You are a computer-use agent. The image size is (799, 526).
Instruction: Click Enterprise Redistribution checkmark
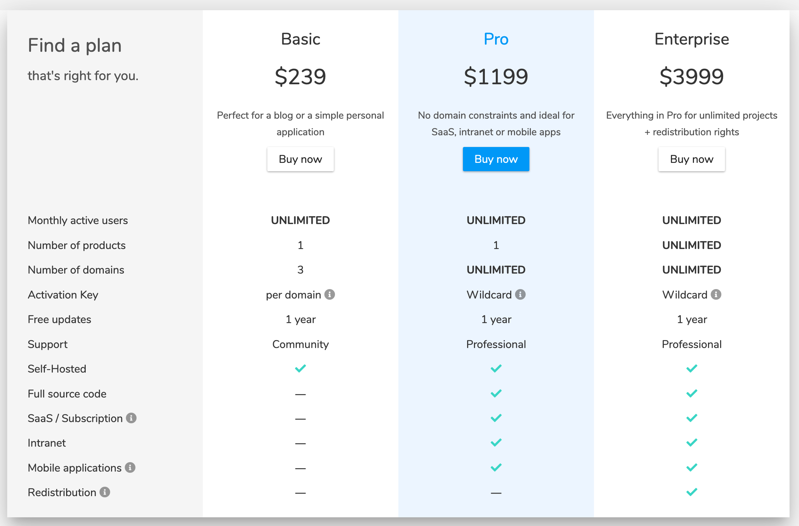691,492
